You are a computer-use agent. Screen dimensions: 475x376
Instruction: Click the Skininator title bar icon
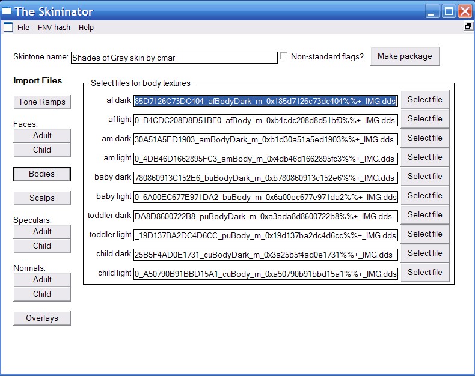7,11
